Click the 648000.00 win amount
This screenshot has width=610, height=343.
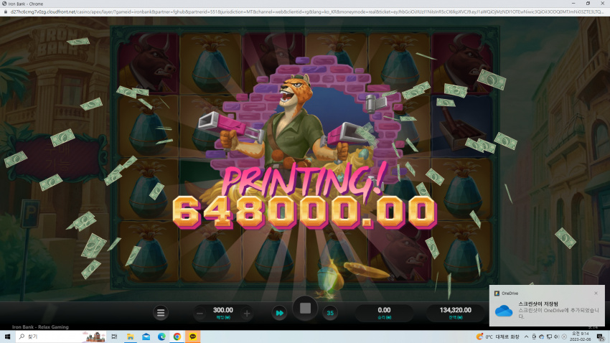click(304, 212)
